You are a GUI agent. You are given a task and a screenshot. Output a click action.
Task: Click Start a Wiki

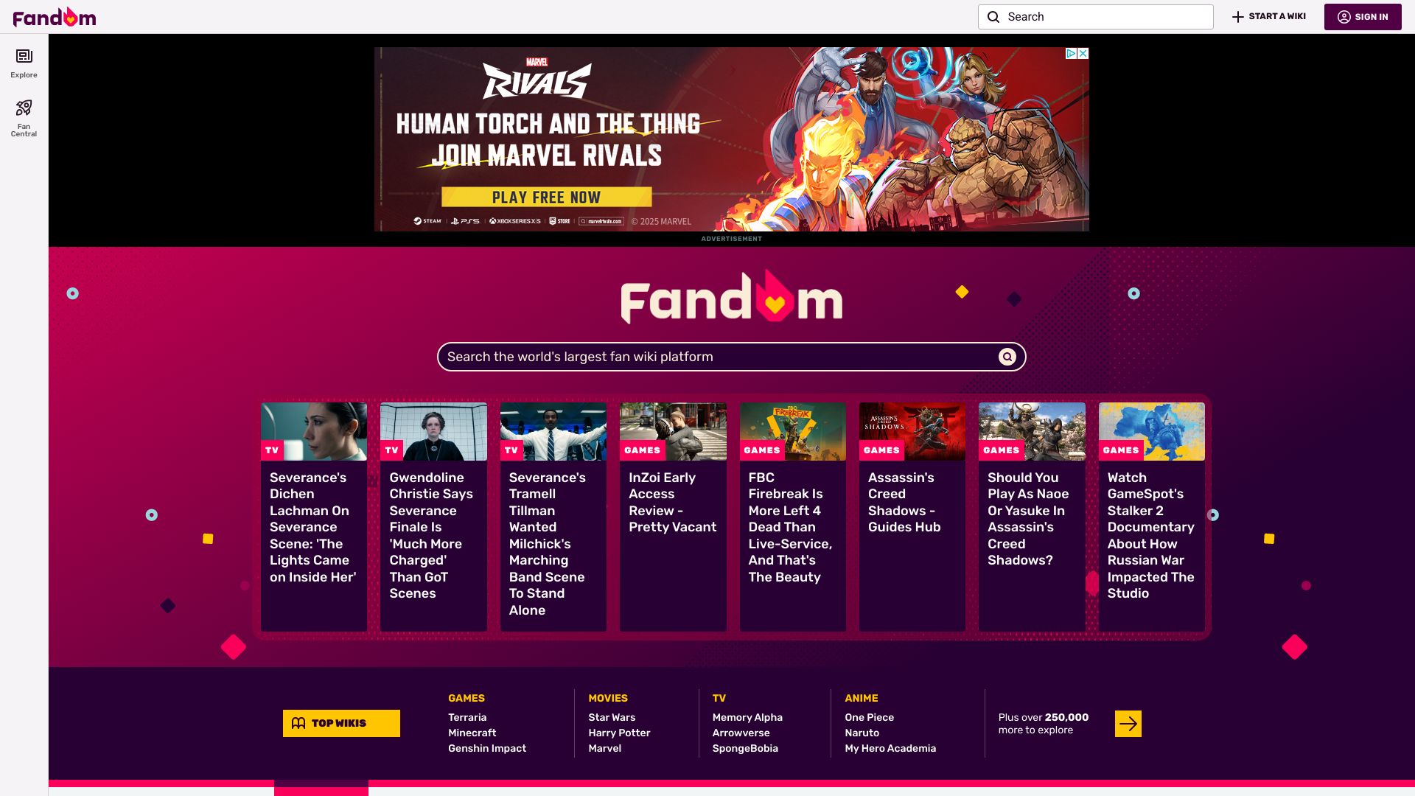[1269, 17]
